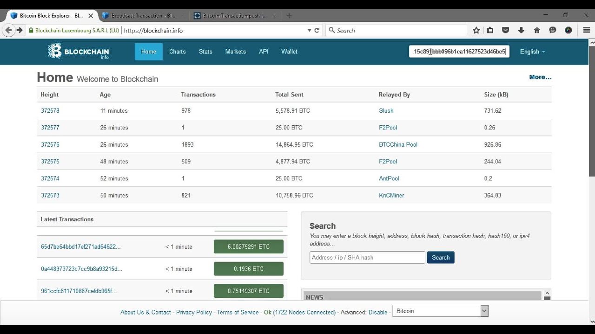
Task: Open the Bitcoin currency combo box
Action: (x=440, y=311)
